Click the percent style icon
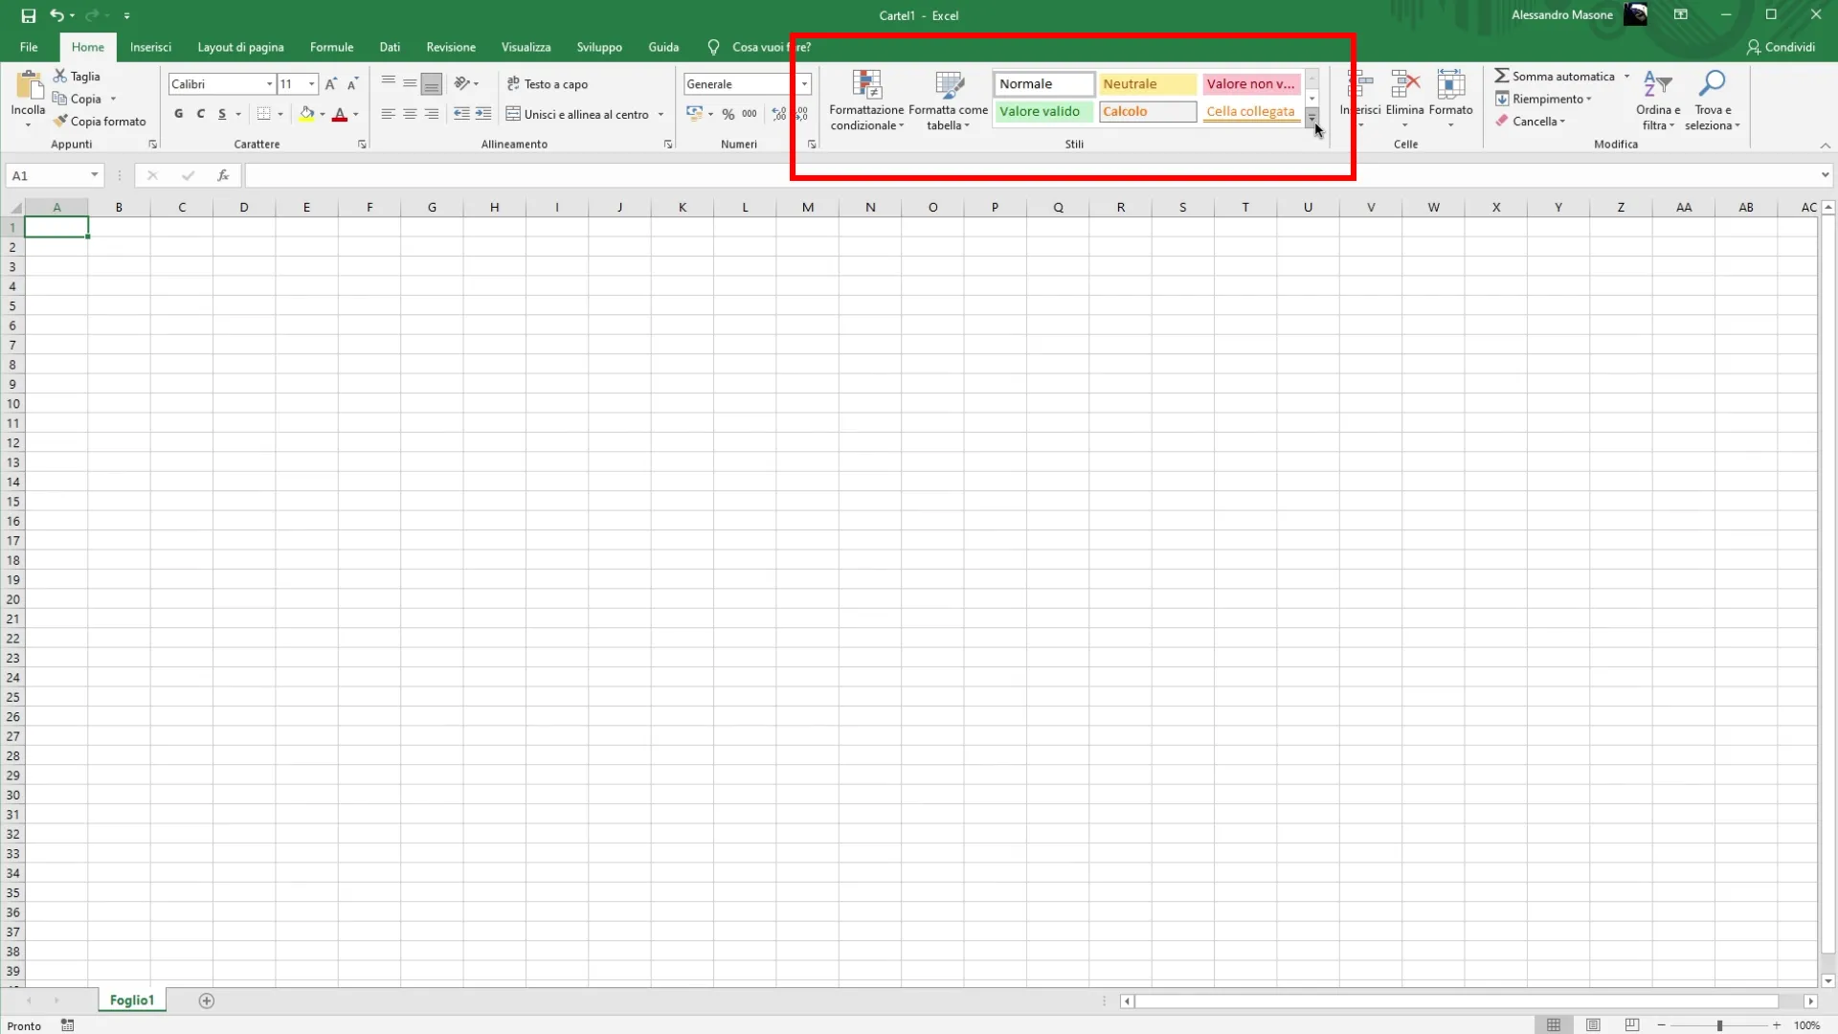 [728, 114]
